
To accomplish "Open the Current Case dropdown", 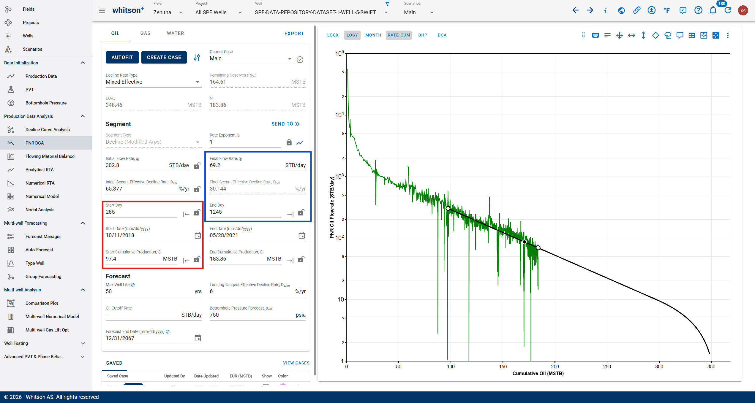I will pos(251,58).
